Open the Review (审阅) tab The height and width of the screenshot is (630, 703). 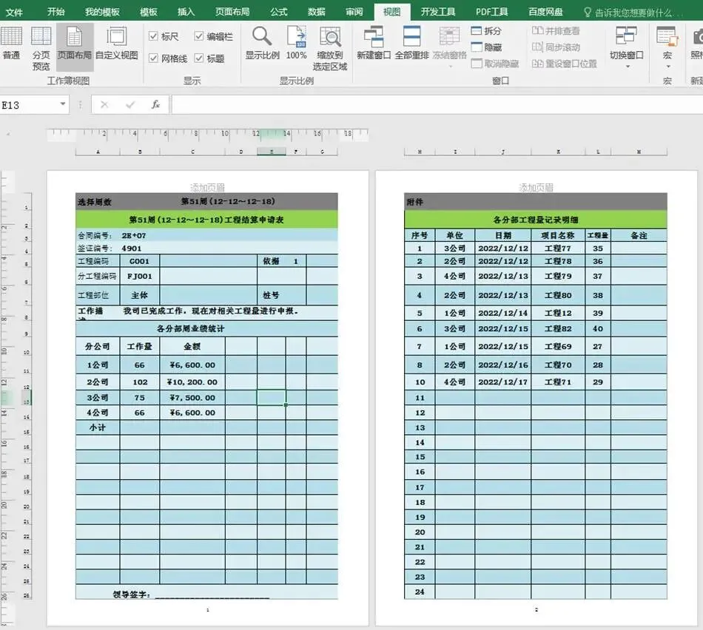pos(354,12)
